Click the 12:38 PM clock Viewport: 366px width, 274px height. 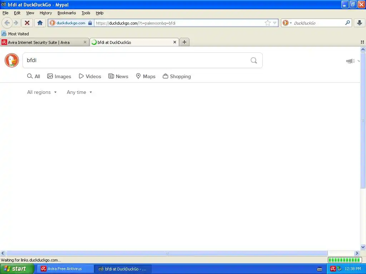(353, 269)
